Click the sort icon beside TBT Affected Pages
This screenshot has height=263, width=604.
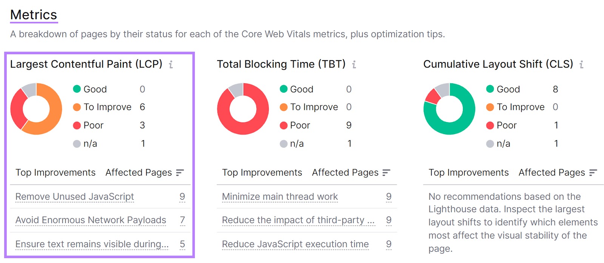pos(386,173)
